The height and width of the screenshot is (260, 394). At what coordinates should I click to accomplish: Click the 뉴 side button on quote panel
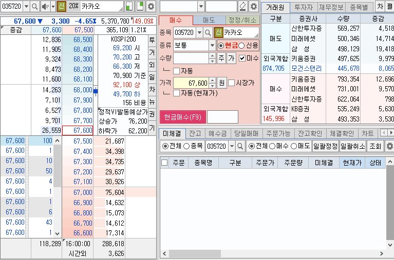pos(152,102)
